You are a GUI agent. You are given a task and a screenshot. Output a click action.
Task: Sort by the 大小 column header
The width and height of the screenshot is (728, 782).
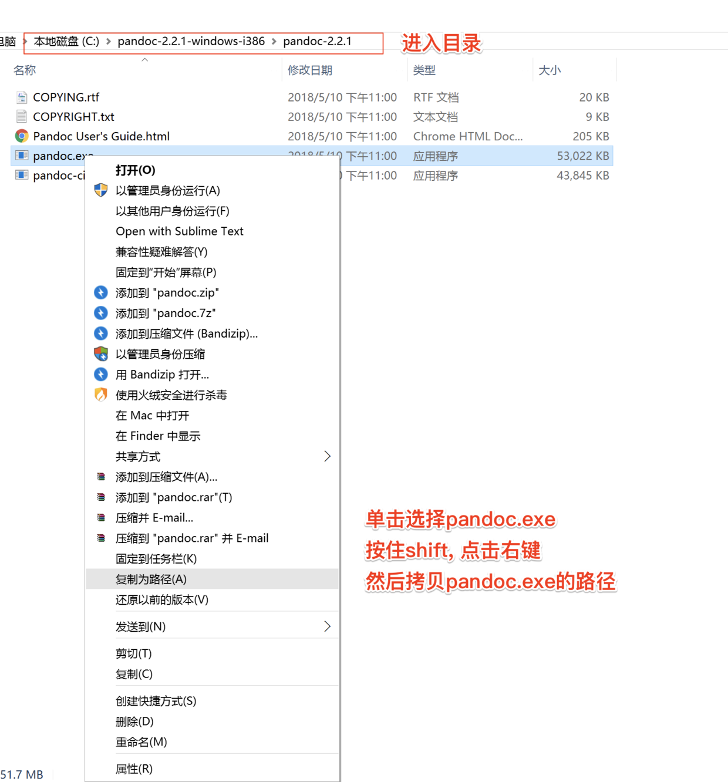[550, 70]
